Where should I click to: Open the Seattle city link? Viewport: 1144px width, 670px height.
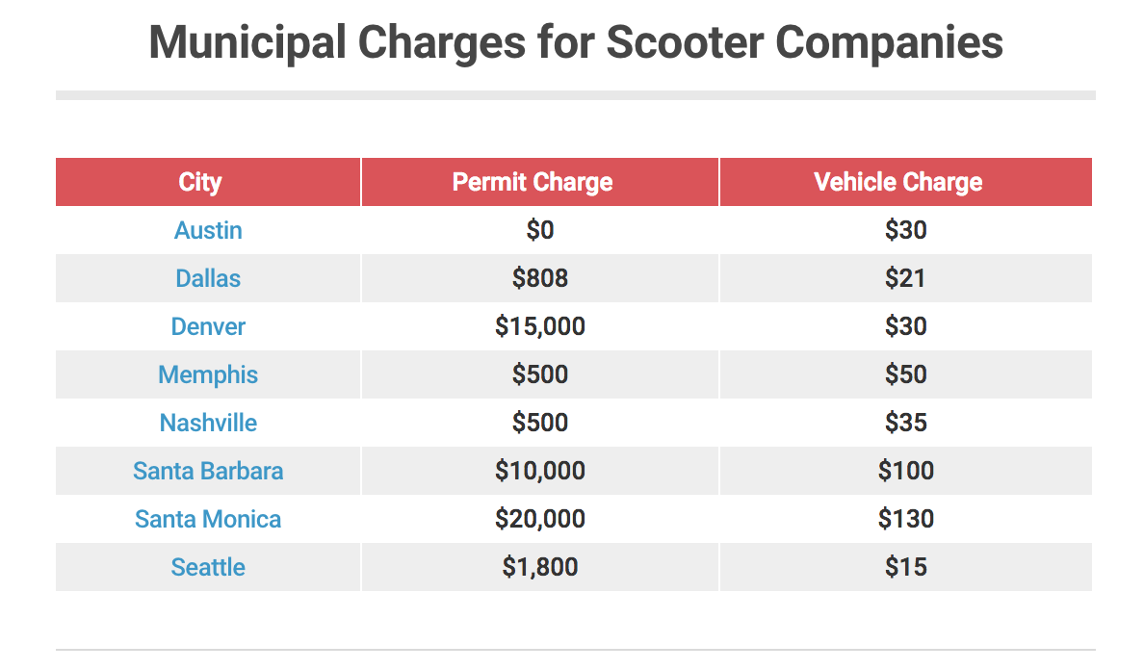point(208,568)
